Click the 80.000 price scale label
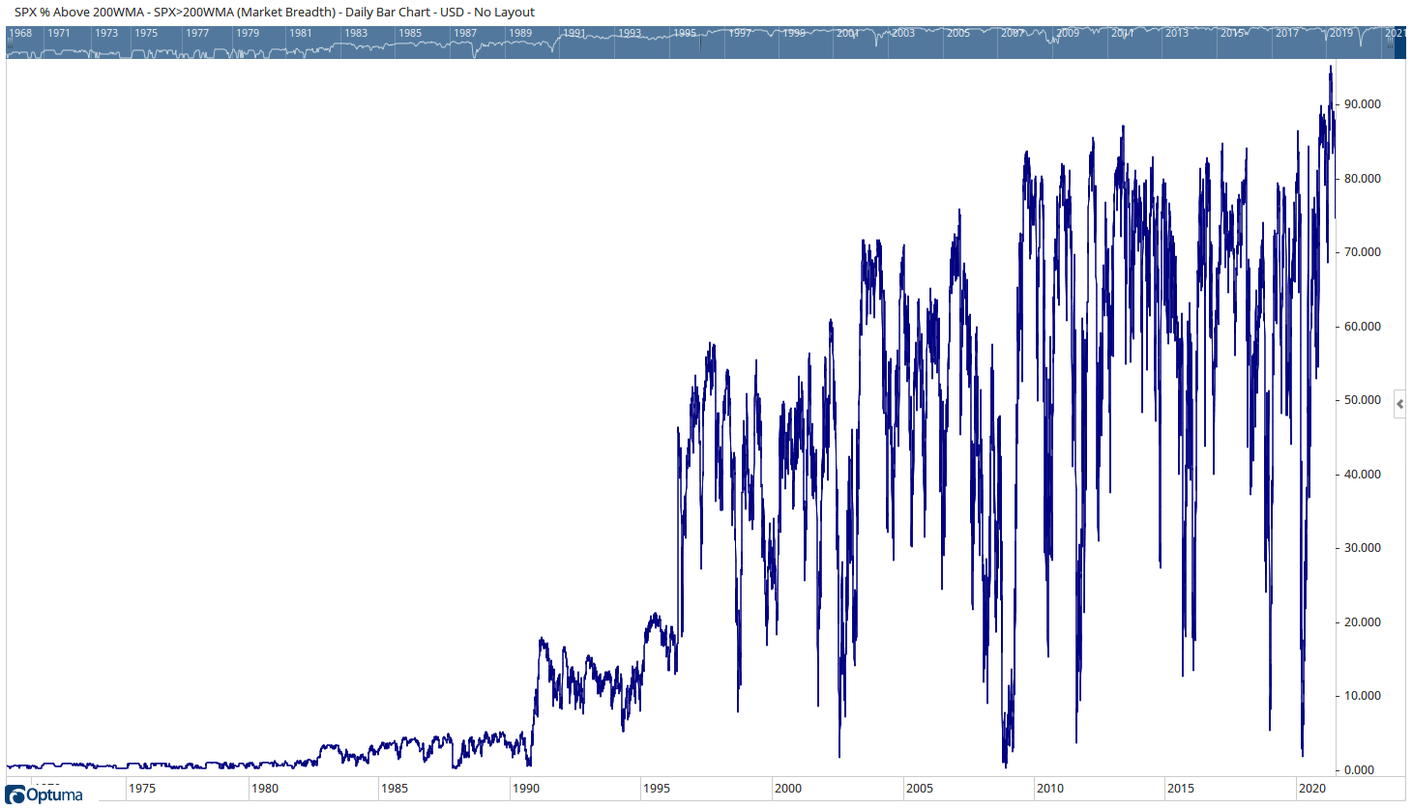1412x808 pixels. 1363,179
